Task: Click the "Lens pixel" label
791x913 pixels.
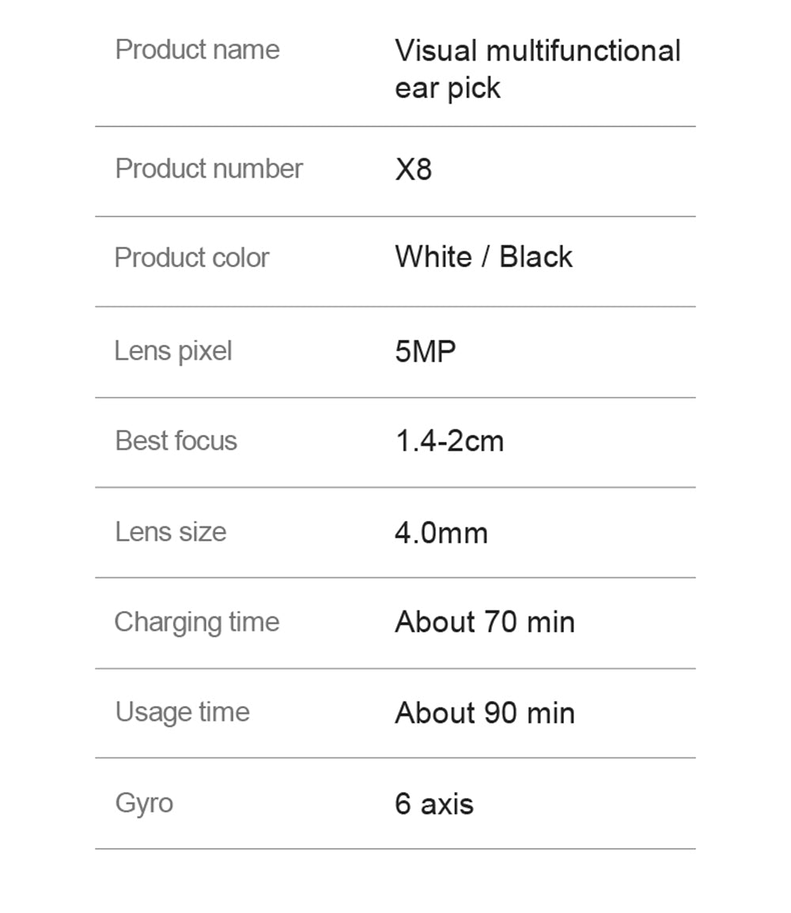Action: coord(173,350)
